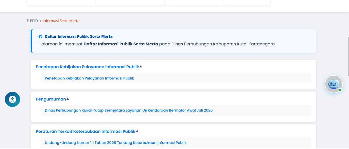This screenshot has width=349, height=149.
Task: Open the accessibility widget icon
Action: 12,99
